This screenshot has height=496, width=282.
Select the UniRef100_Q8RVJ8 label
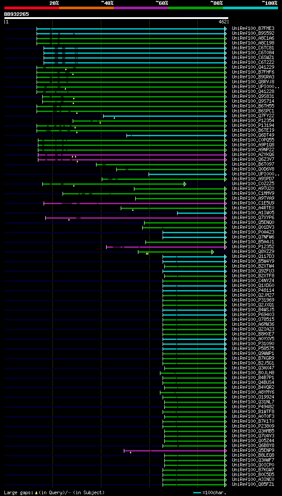[x=253, y=82]
